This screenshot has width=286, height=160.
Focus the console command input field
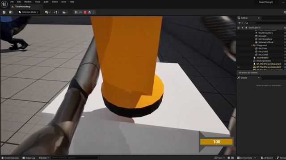(75, 158)
